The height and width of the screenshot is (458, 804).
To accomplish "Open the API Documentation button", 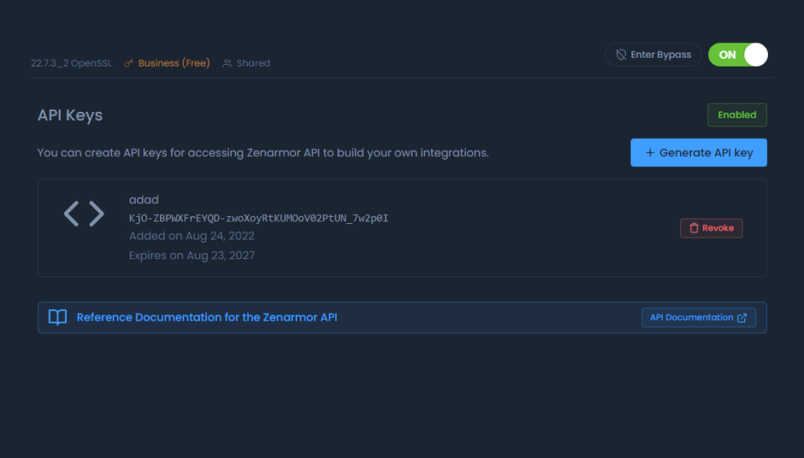I will coord(698,318).
